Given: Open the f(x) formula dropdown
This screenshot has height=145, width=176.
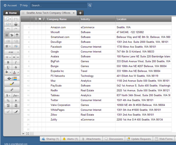Looking at the screenshot, I should (16, 95).
